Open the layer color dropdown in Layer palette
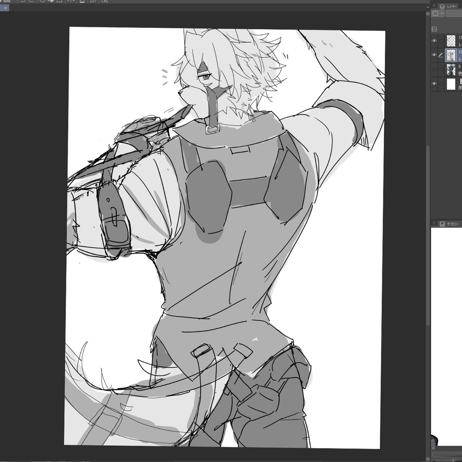This screenshot has height=462, width=462. click(x=438, y=13)
